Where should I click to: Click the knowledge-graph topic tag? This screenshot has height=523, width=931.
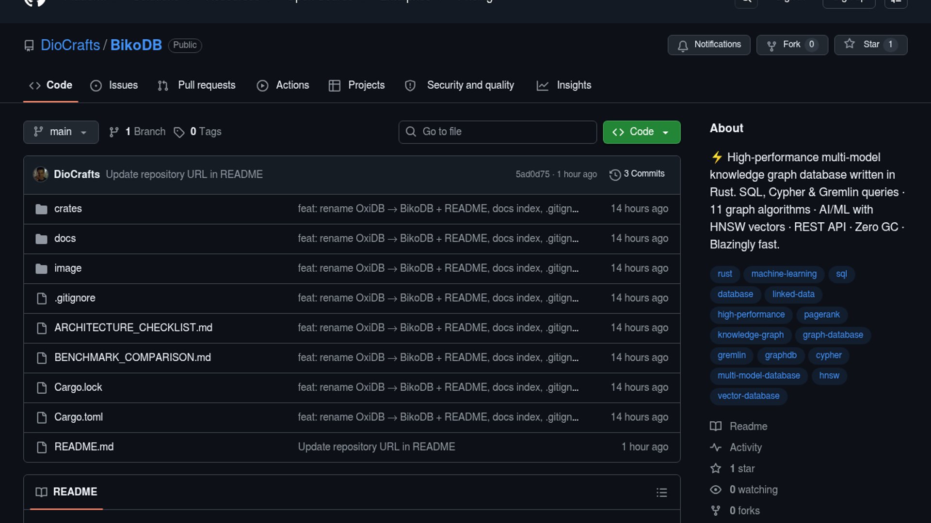(x=750, y=335)
